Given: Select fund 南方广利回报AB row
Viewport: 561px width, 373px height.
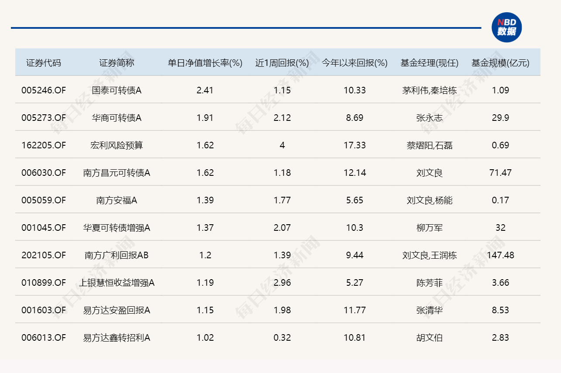Looking at the screenshot, I should click(x=117, y=255).
